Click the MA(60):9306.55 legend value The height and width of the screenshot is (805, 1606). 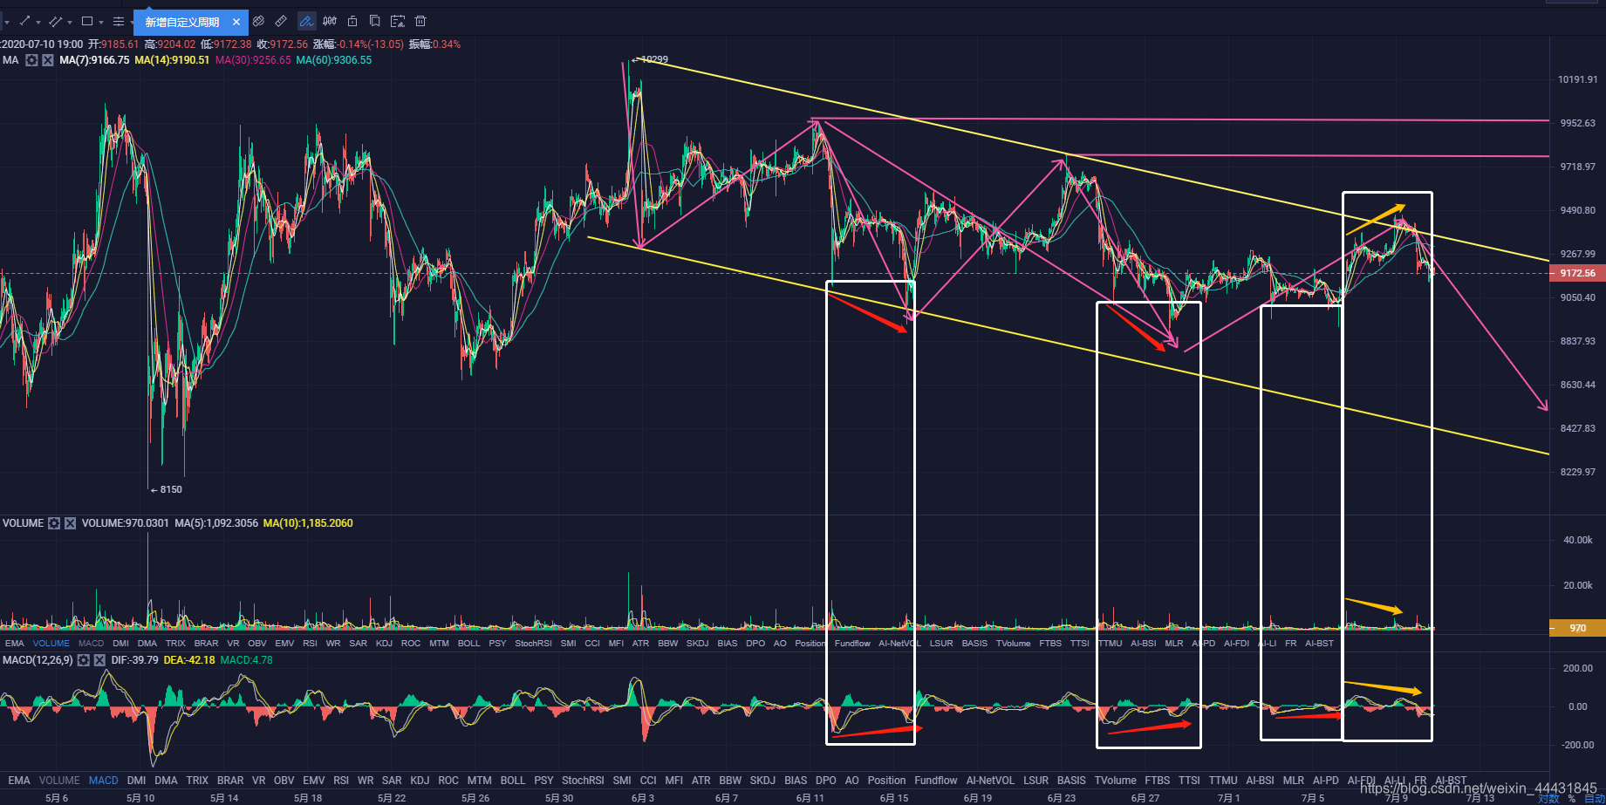coord(334,60)
